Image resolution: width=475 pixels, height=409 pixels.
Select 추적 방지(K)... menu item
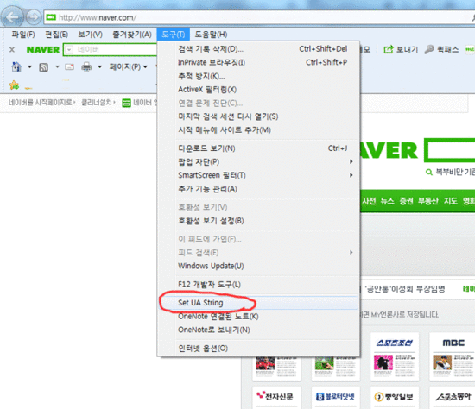(x=258, y=76)
